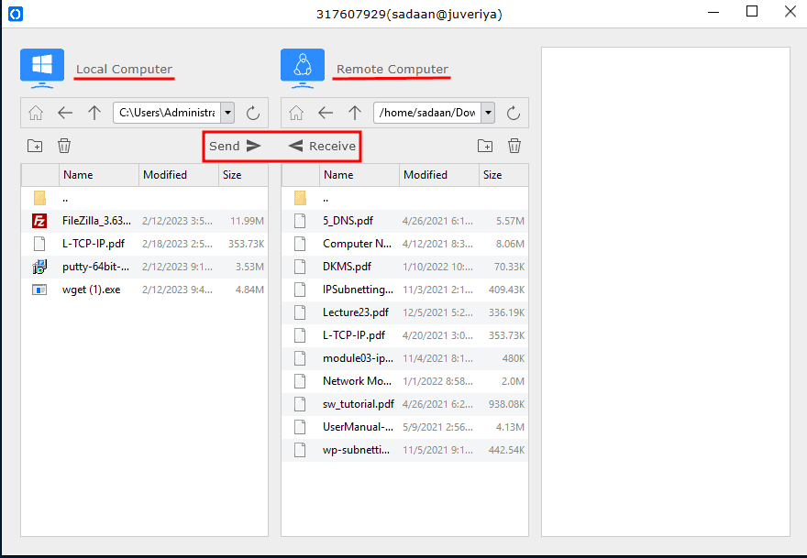Viewport: 807px width, 558px height.
Task: Click the back arrow above local files
Action: click(65, 113)
